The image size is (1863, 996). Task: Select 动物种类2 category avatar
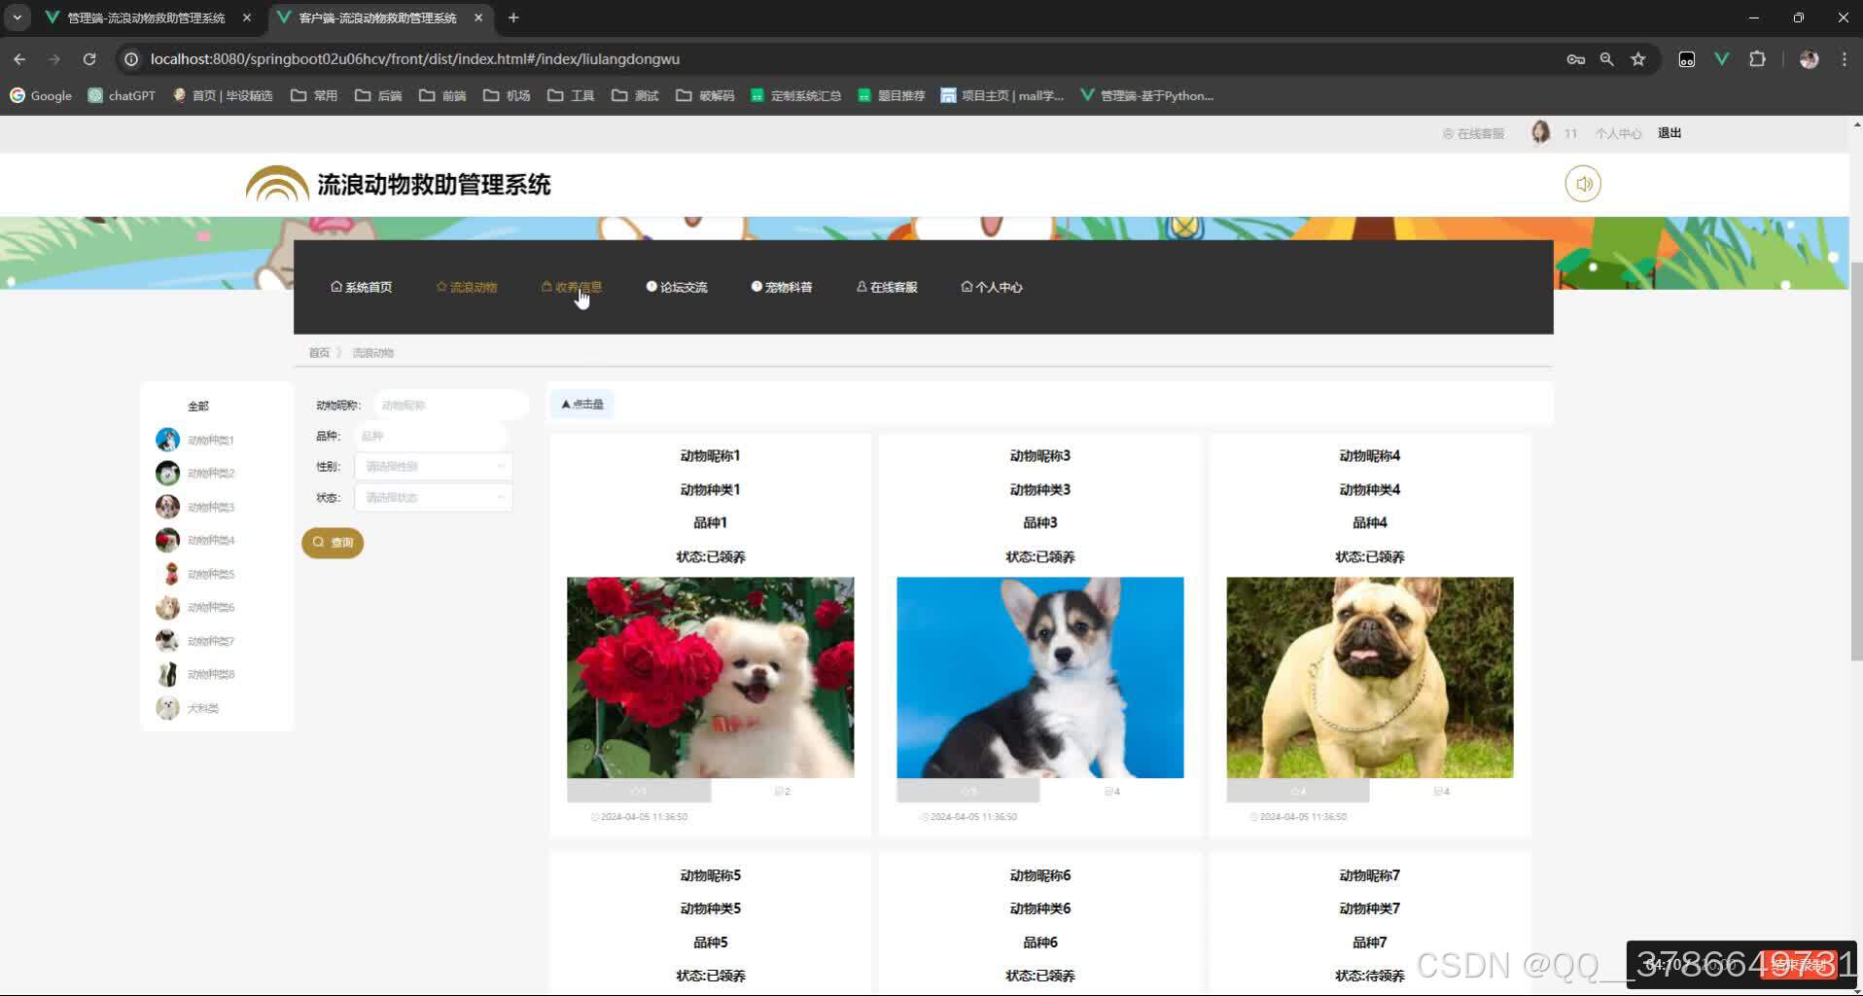click(x=167, y=473)
